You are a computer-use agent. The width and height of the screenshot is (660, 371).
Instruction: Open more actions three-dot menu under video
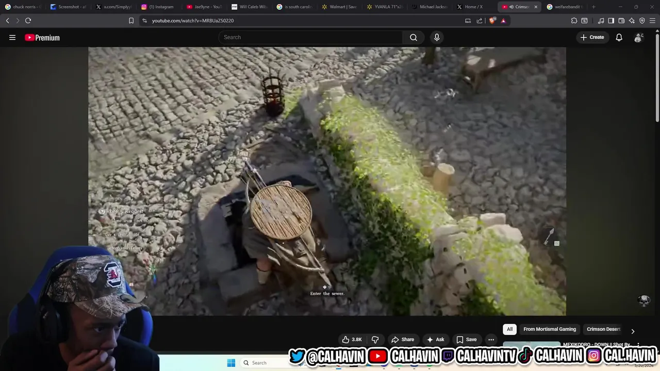coord(491,340)
